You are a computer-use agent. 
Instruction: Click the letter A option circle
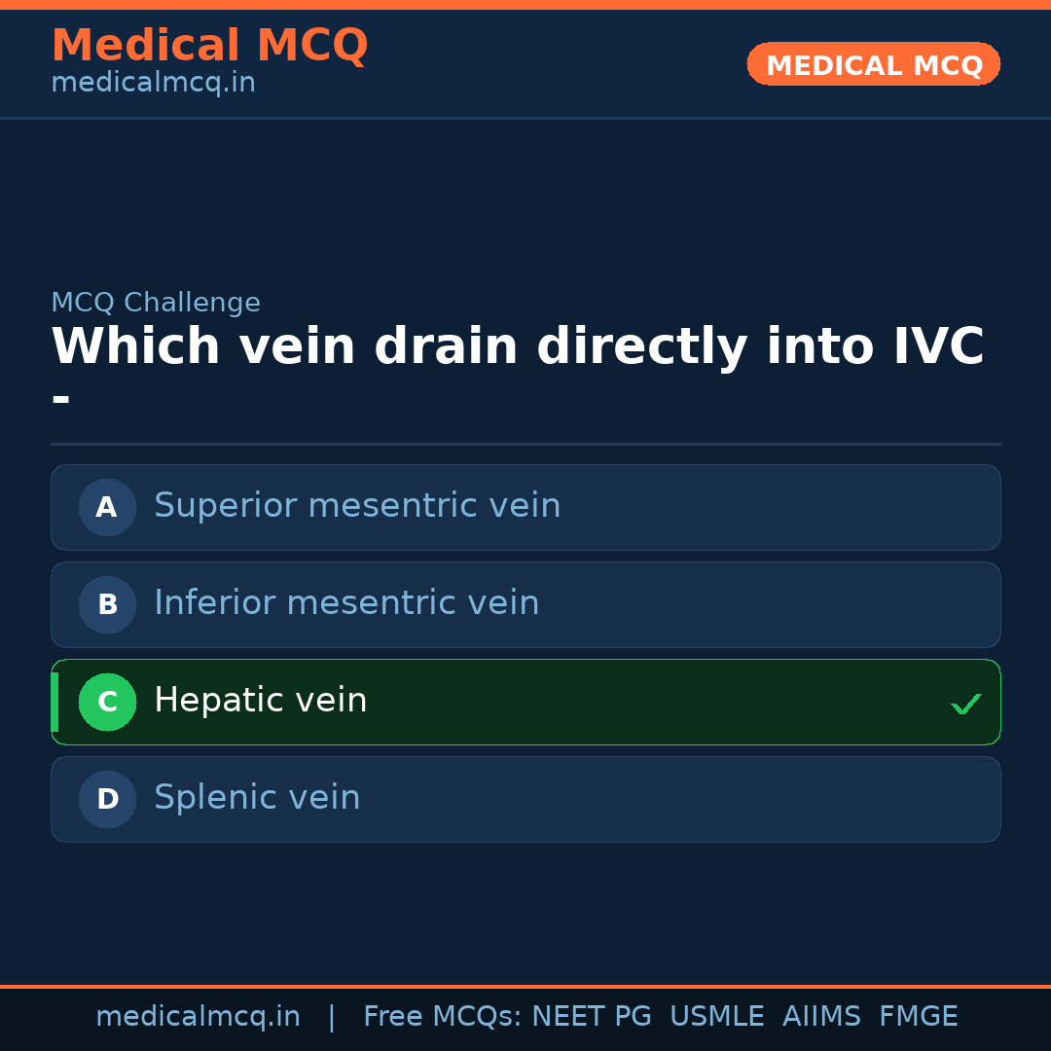(x=107, y=507)
